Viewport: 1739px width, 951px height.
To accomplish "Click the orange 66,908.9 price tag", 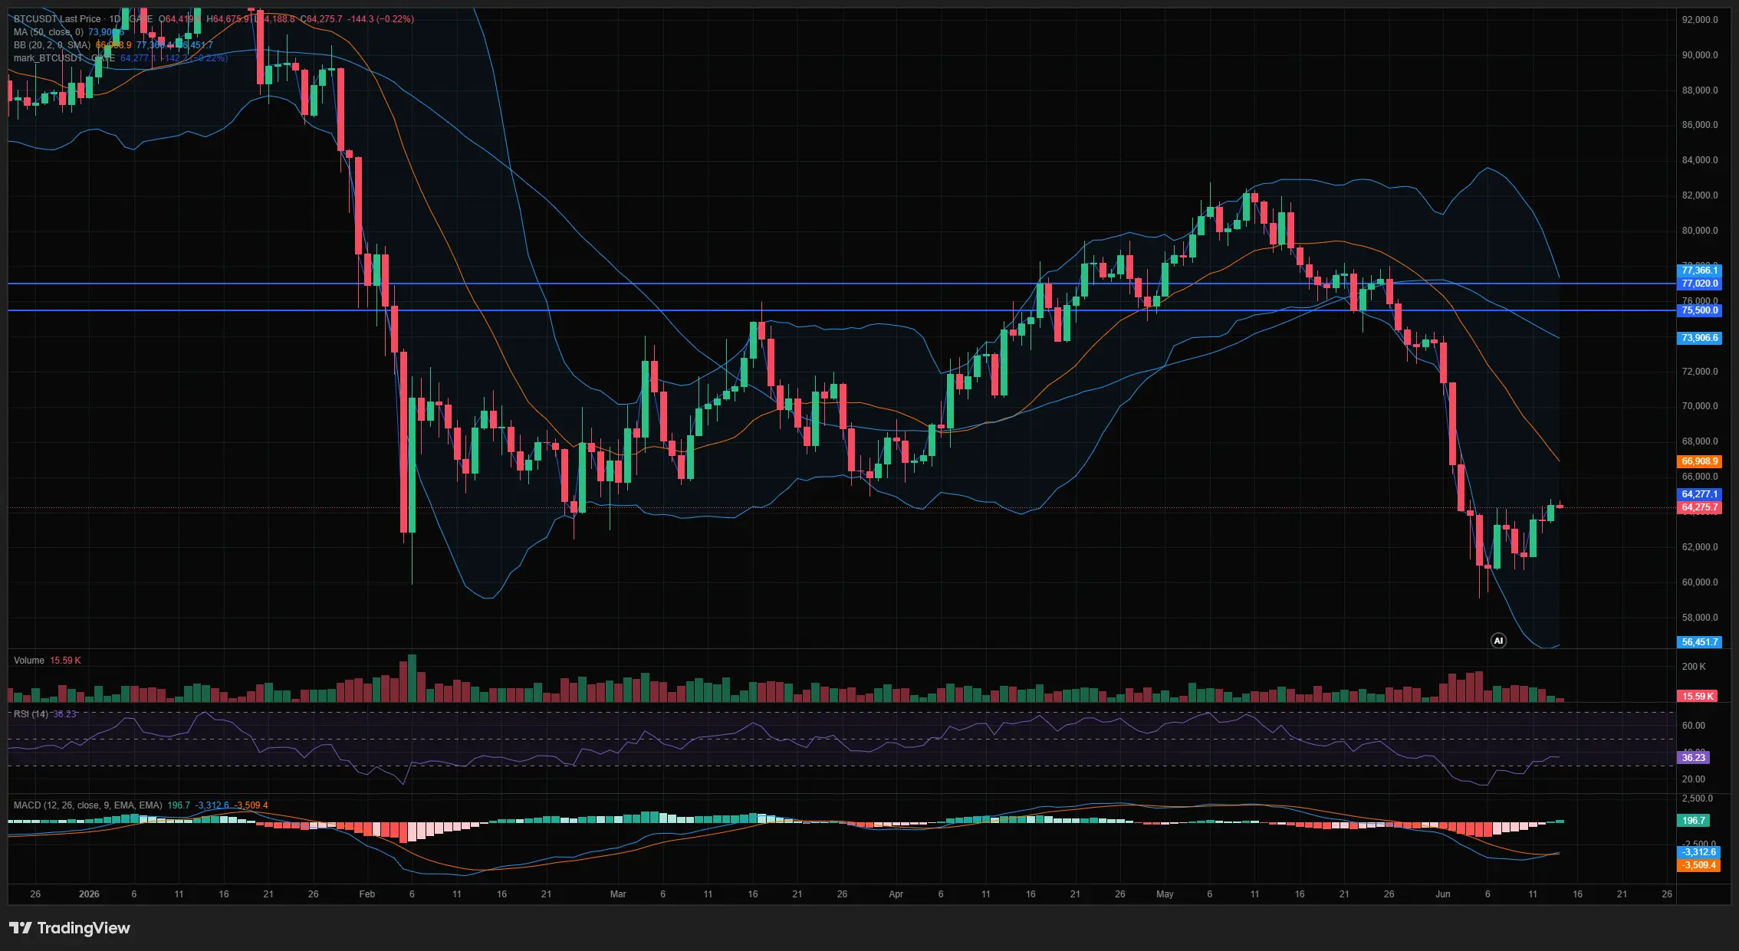I will click(1699, 461).
